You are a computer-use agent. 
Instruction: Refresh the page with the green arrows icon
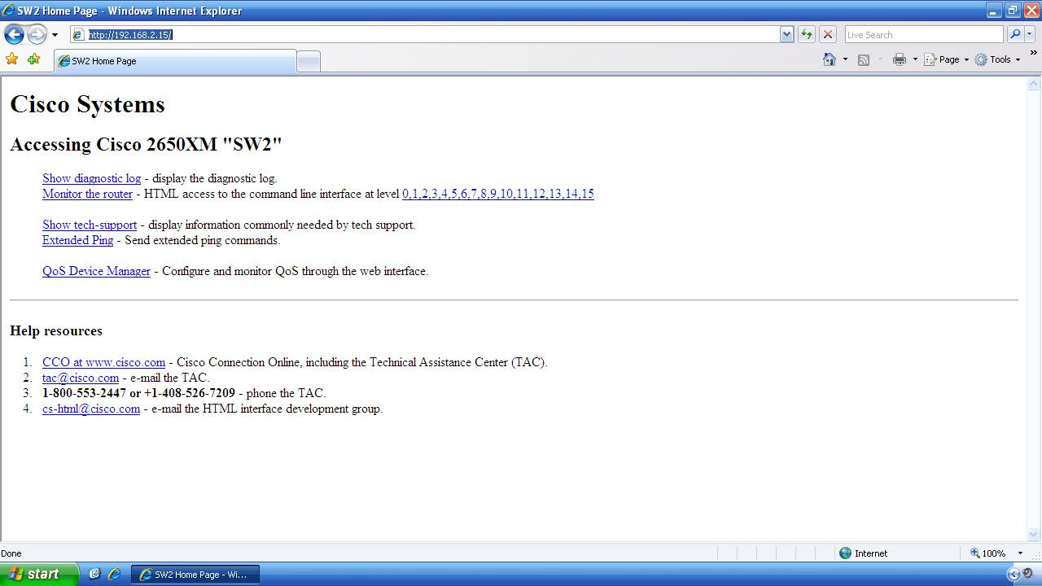tap(806, 34)
